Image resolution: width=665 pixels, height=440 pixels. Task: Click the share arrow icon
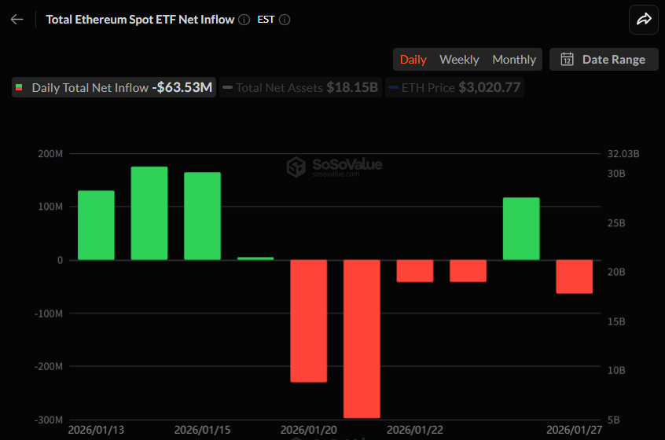tap(643, 20)
